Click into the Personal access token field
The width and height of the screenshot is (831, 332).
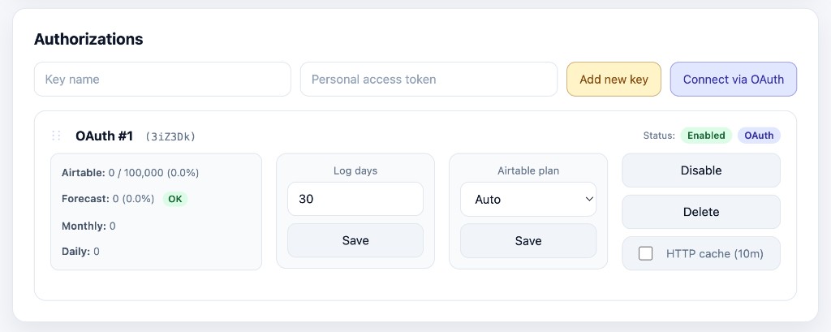(428, 80)
